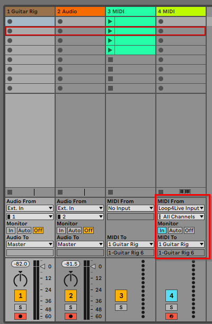Toggle the track 4 activator button
The height and width of the screenshot is (324, 212).
coord(171,296)
